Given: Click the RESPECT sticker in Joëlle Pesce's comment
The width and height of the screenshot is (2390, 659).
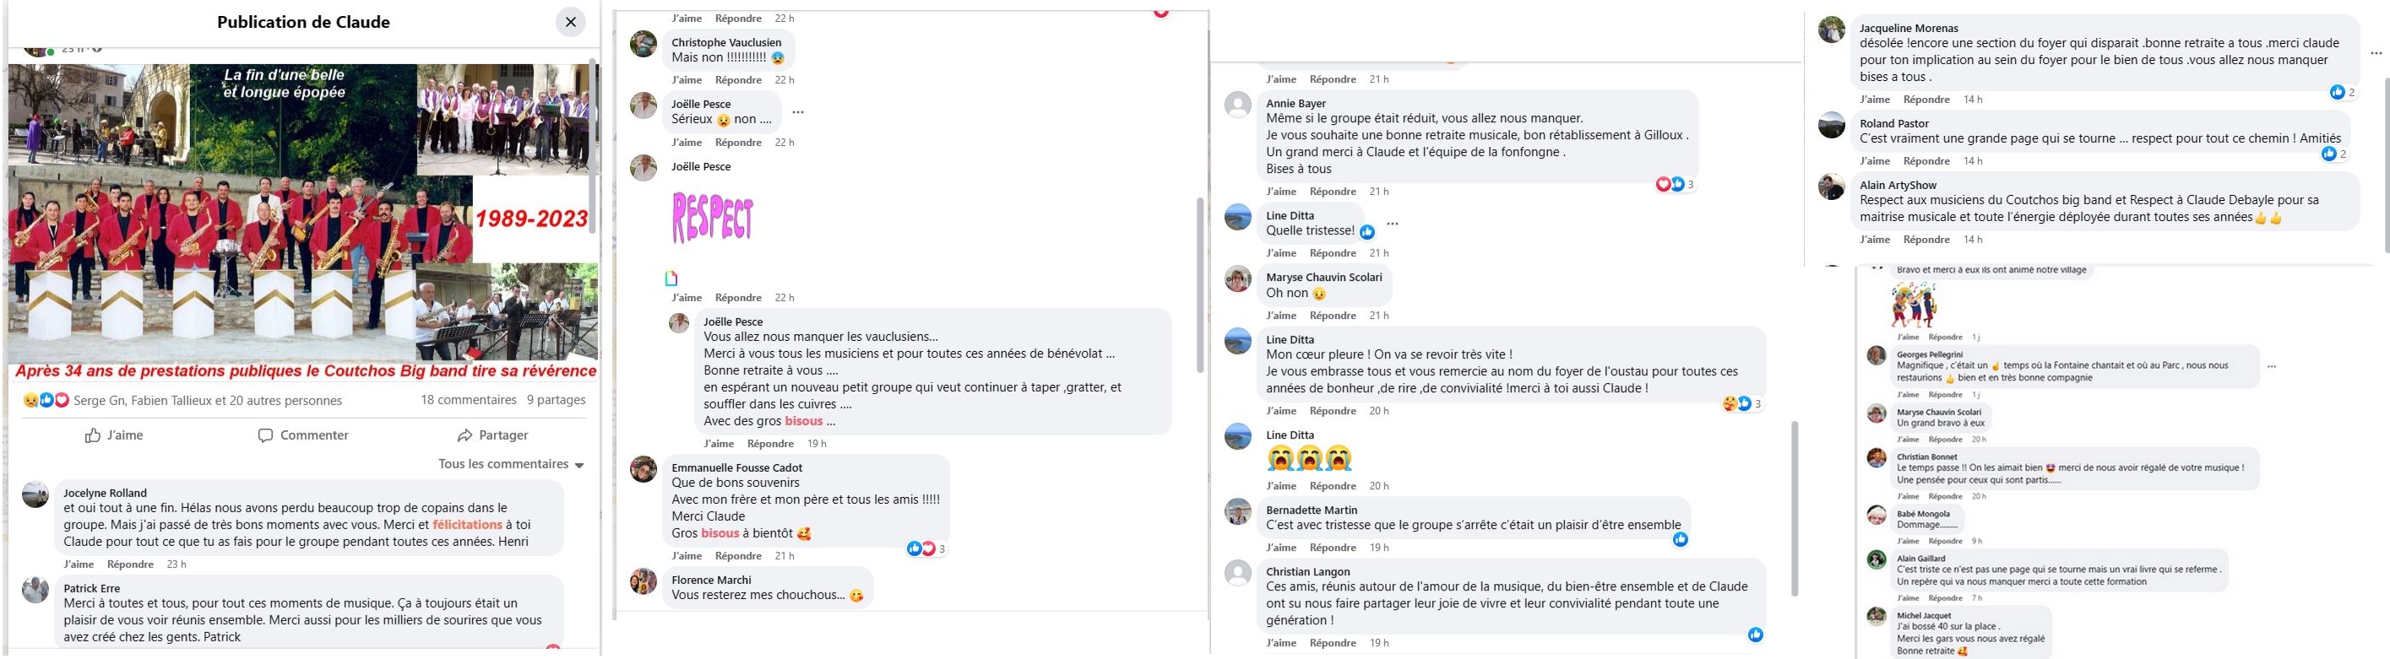Looking at the screenshot, I should (x=713, y=218).
